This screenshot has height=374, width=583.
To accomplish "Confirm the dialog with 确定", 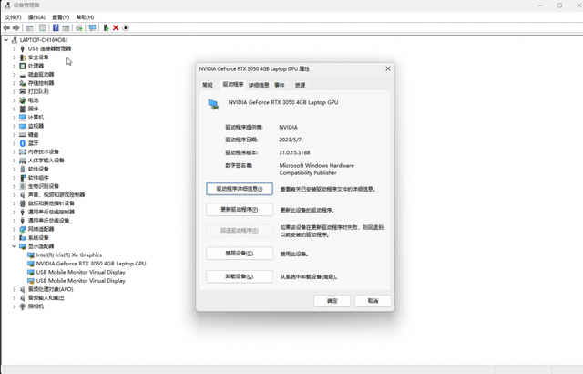I will [332, 301].
